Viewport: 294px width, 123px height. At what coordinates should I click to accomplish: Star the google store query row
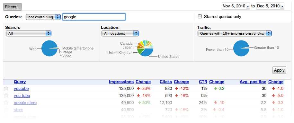pos(6,103)
